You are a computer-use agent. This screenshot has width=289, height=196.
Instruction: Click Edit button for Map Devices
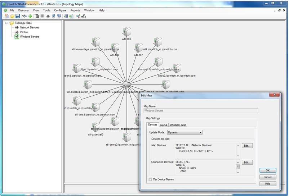(247, 146)
